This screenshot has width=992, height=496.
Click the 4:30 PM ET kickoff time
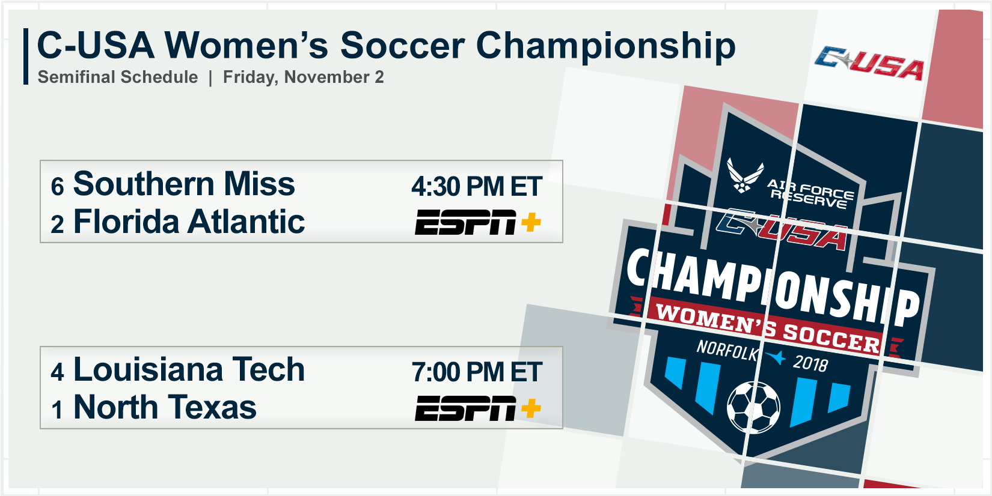[477, 187]
